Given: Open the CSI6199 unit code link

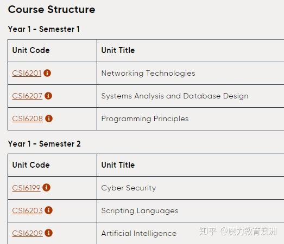Looking at the screenshot, I should coord(26,188).
